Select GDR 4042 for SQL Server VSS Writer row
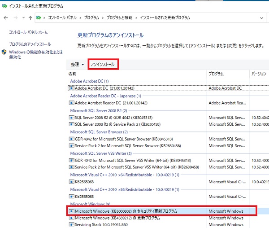 coord(169,160)
